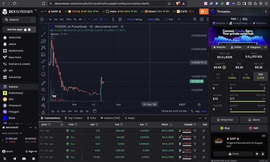Collapse the left sidebar
The height and width of the screenshot is (162, 270).
(36, 10)
